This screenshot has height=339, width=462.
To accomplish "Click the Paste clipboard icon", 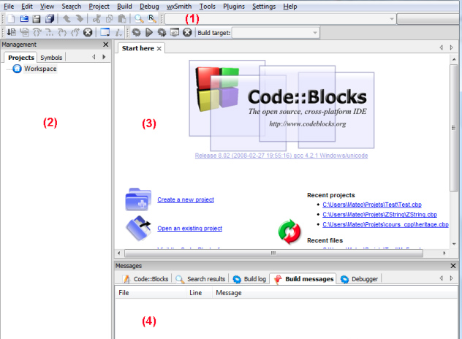I will pos(122,19).
